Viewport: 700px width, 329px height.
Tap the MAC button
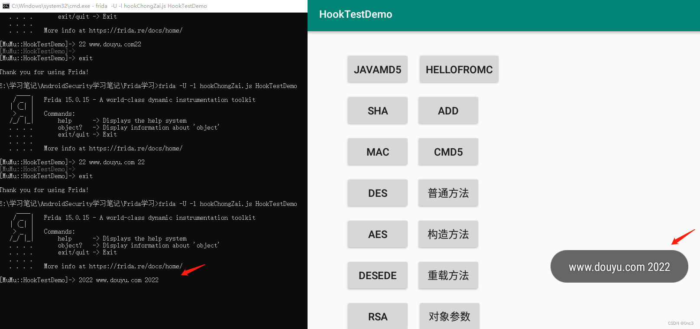point(377,152)
